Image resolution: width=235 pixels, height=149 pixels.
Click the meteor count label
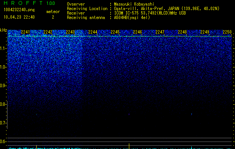pos(53,12)
